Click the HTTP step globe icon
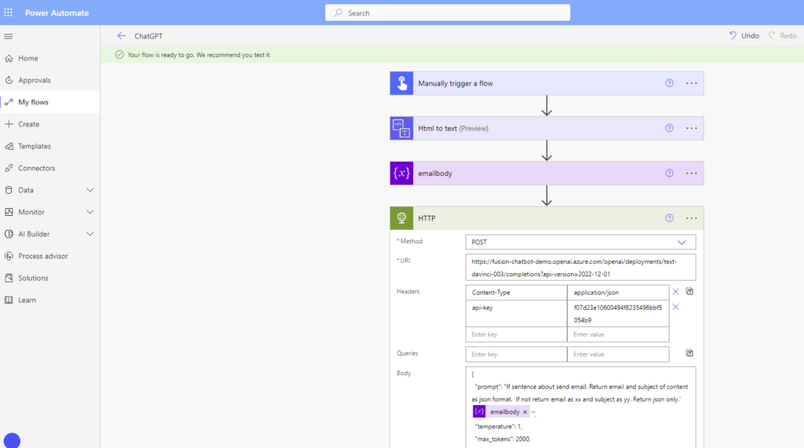This screenshot has height=448, width=804. (401, 218)
